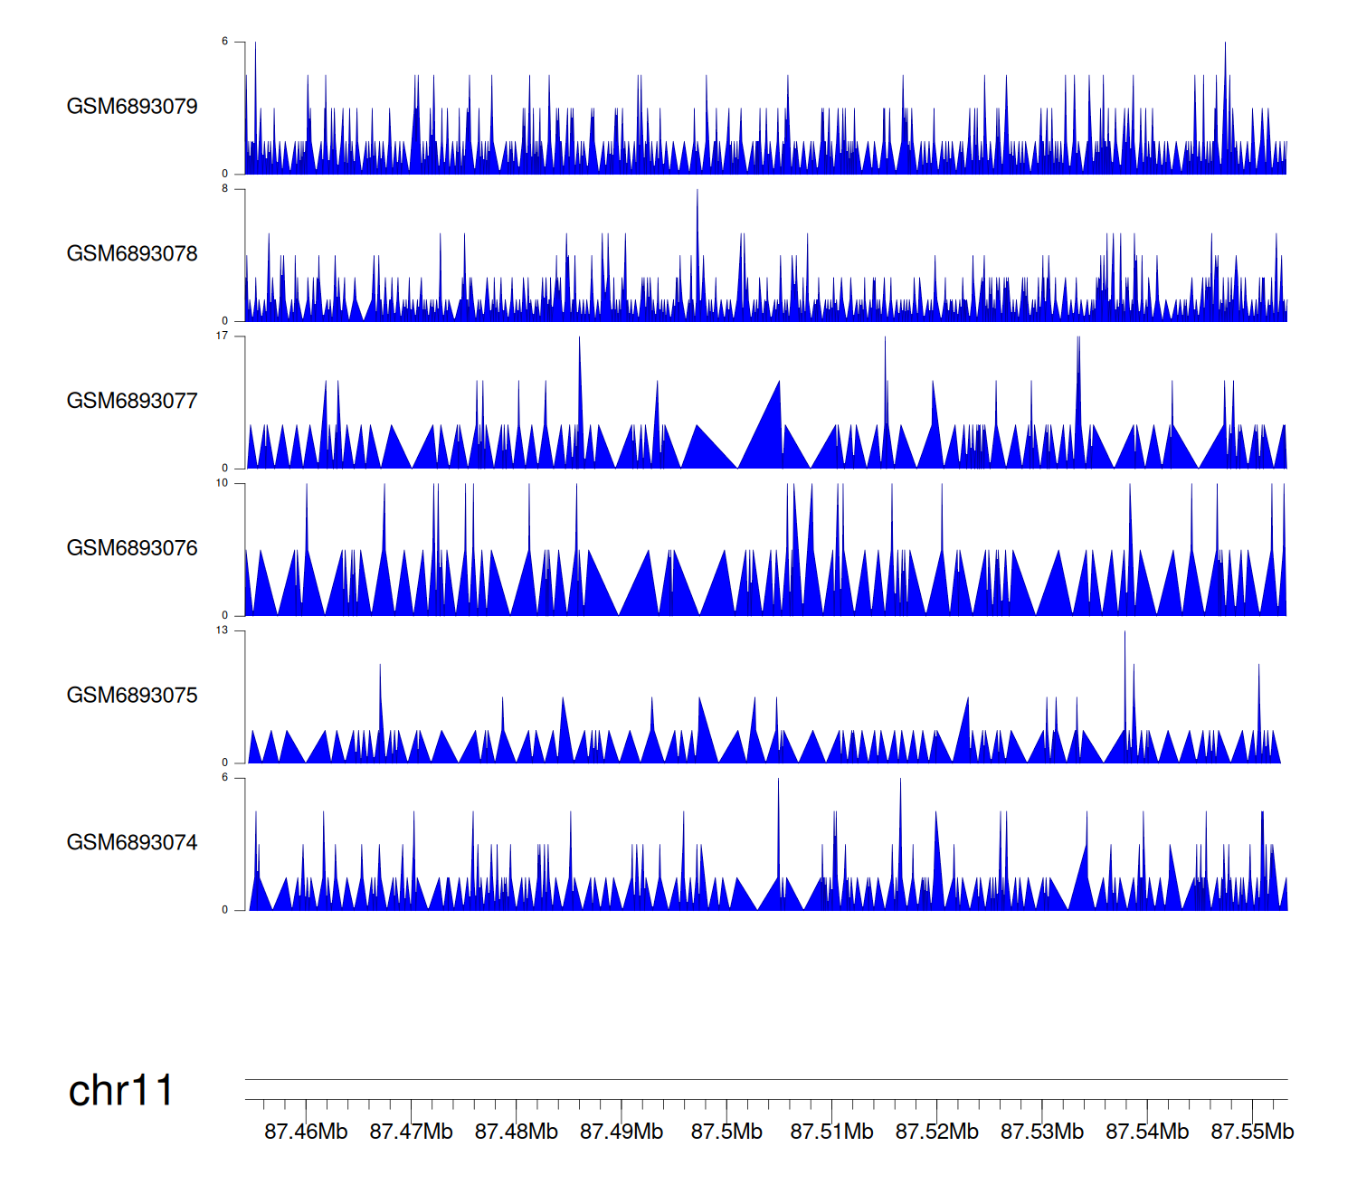Select the GSM6893074 track name

click(x=132, y=843)
